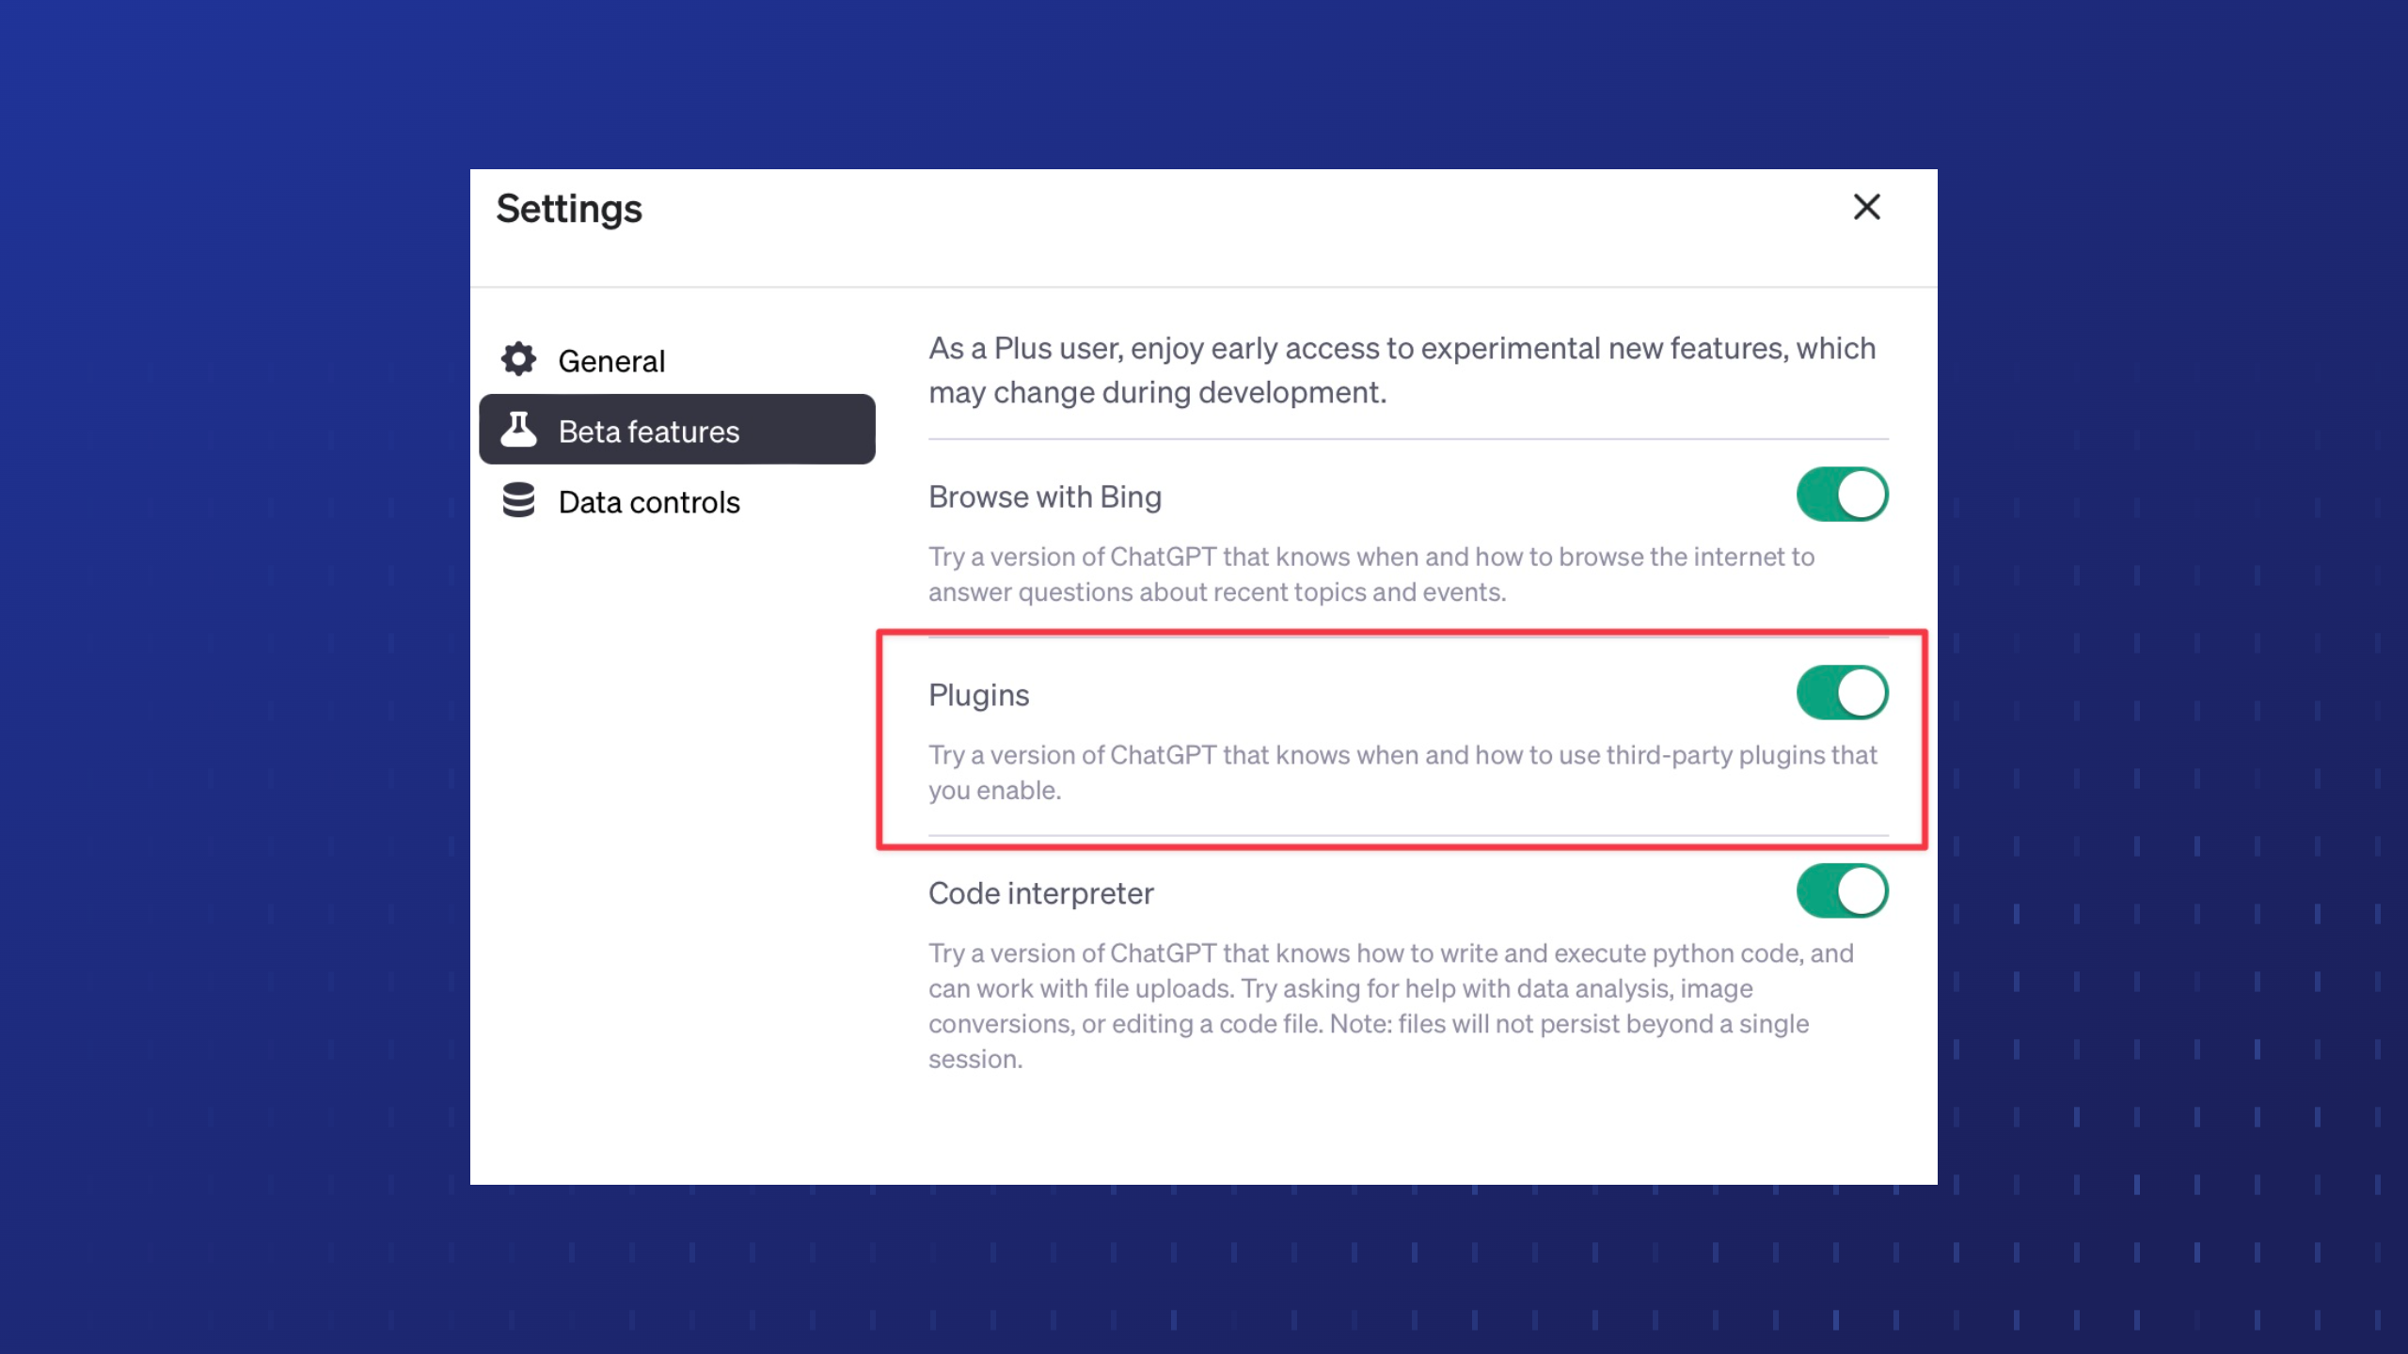Click the gear icon beside General
This screenshot has height=1354, width=2408.
[x=518, y=359]
